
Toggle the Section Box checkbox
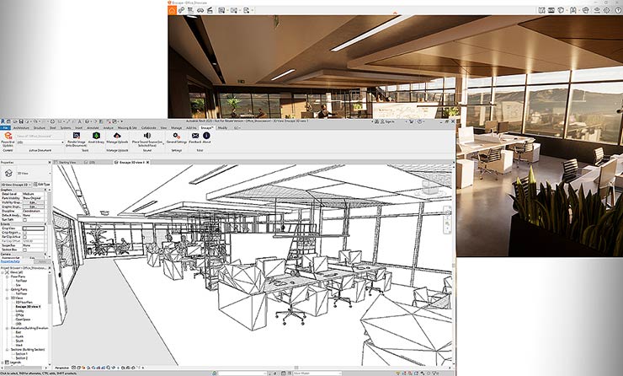click(26, 249)
